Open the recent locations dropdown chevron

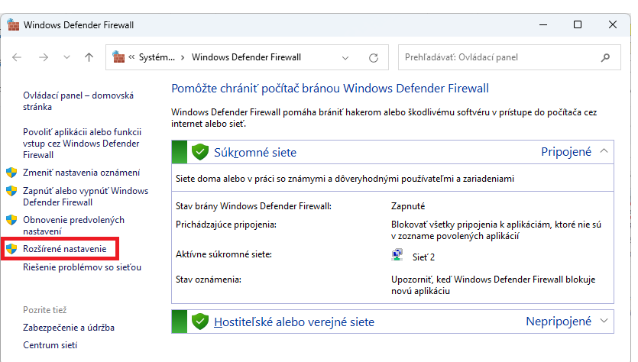point(66,57)
